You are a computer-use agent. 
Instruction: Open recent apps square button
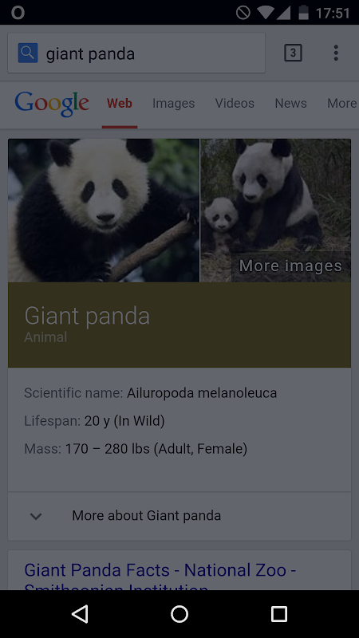[279, 613]
